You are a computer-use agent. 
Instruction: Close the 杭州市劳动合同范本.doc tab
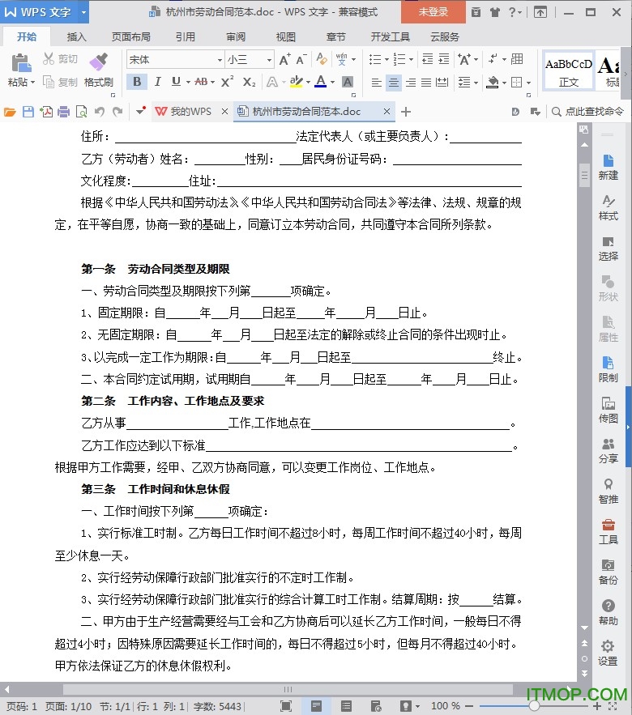tap(386, 111)
